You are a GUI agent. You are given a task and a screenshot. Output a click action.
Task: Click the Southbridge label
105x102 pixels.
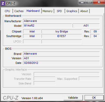(14, 36)
